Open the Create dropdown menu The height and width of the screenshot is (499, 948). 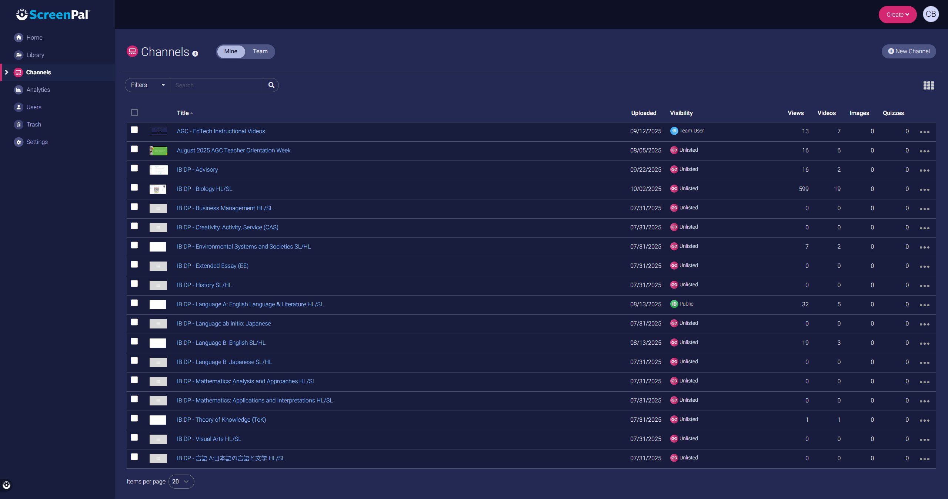897,14
